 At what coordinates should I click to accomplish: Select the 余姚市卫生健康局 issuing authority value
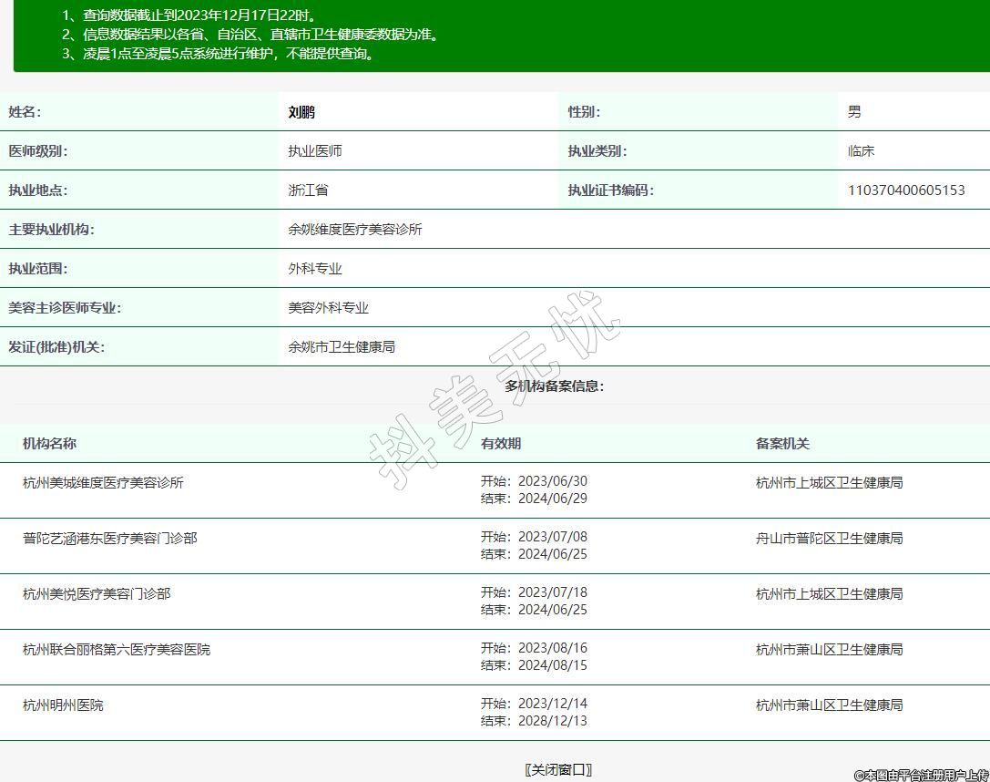pyautogui.click(x=342, y=347)
